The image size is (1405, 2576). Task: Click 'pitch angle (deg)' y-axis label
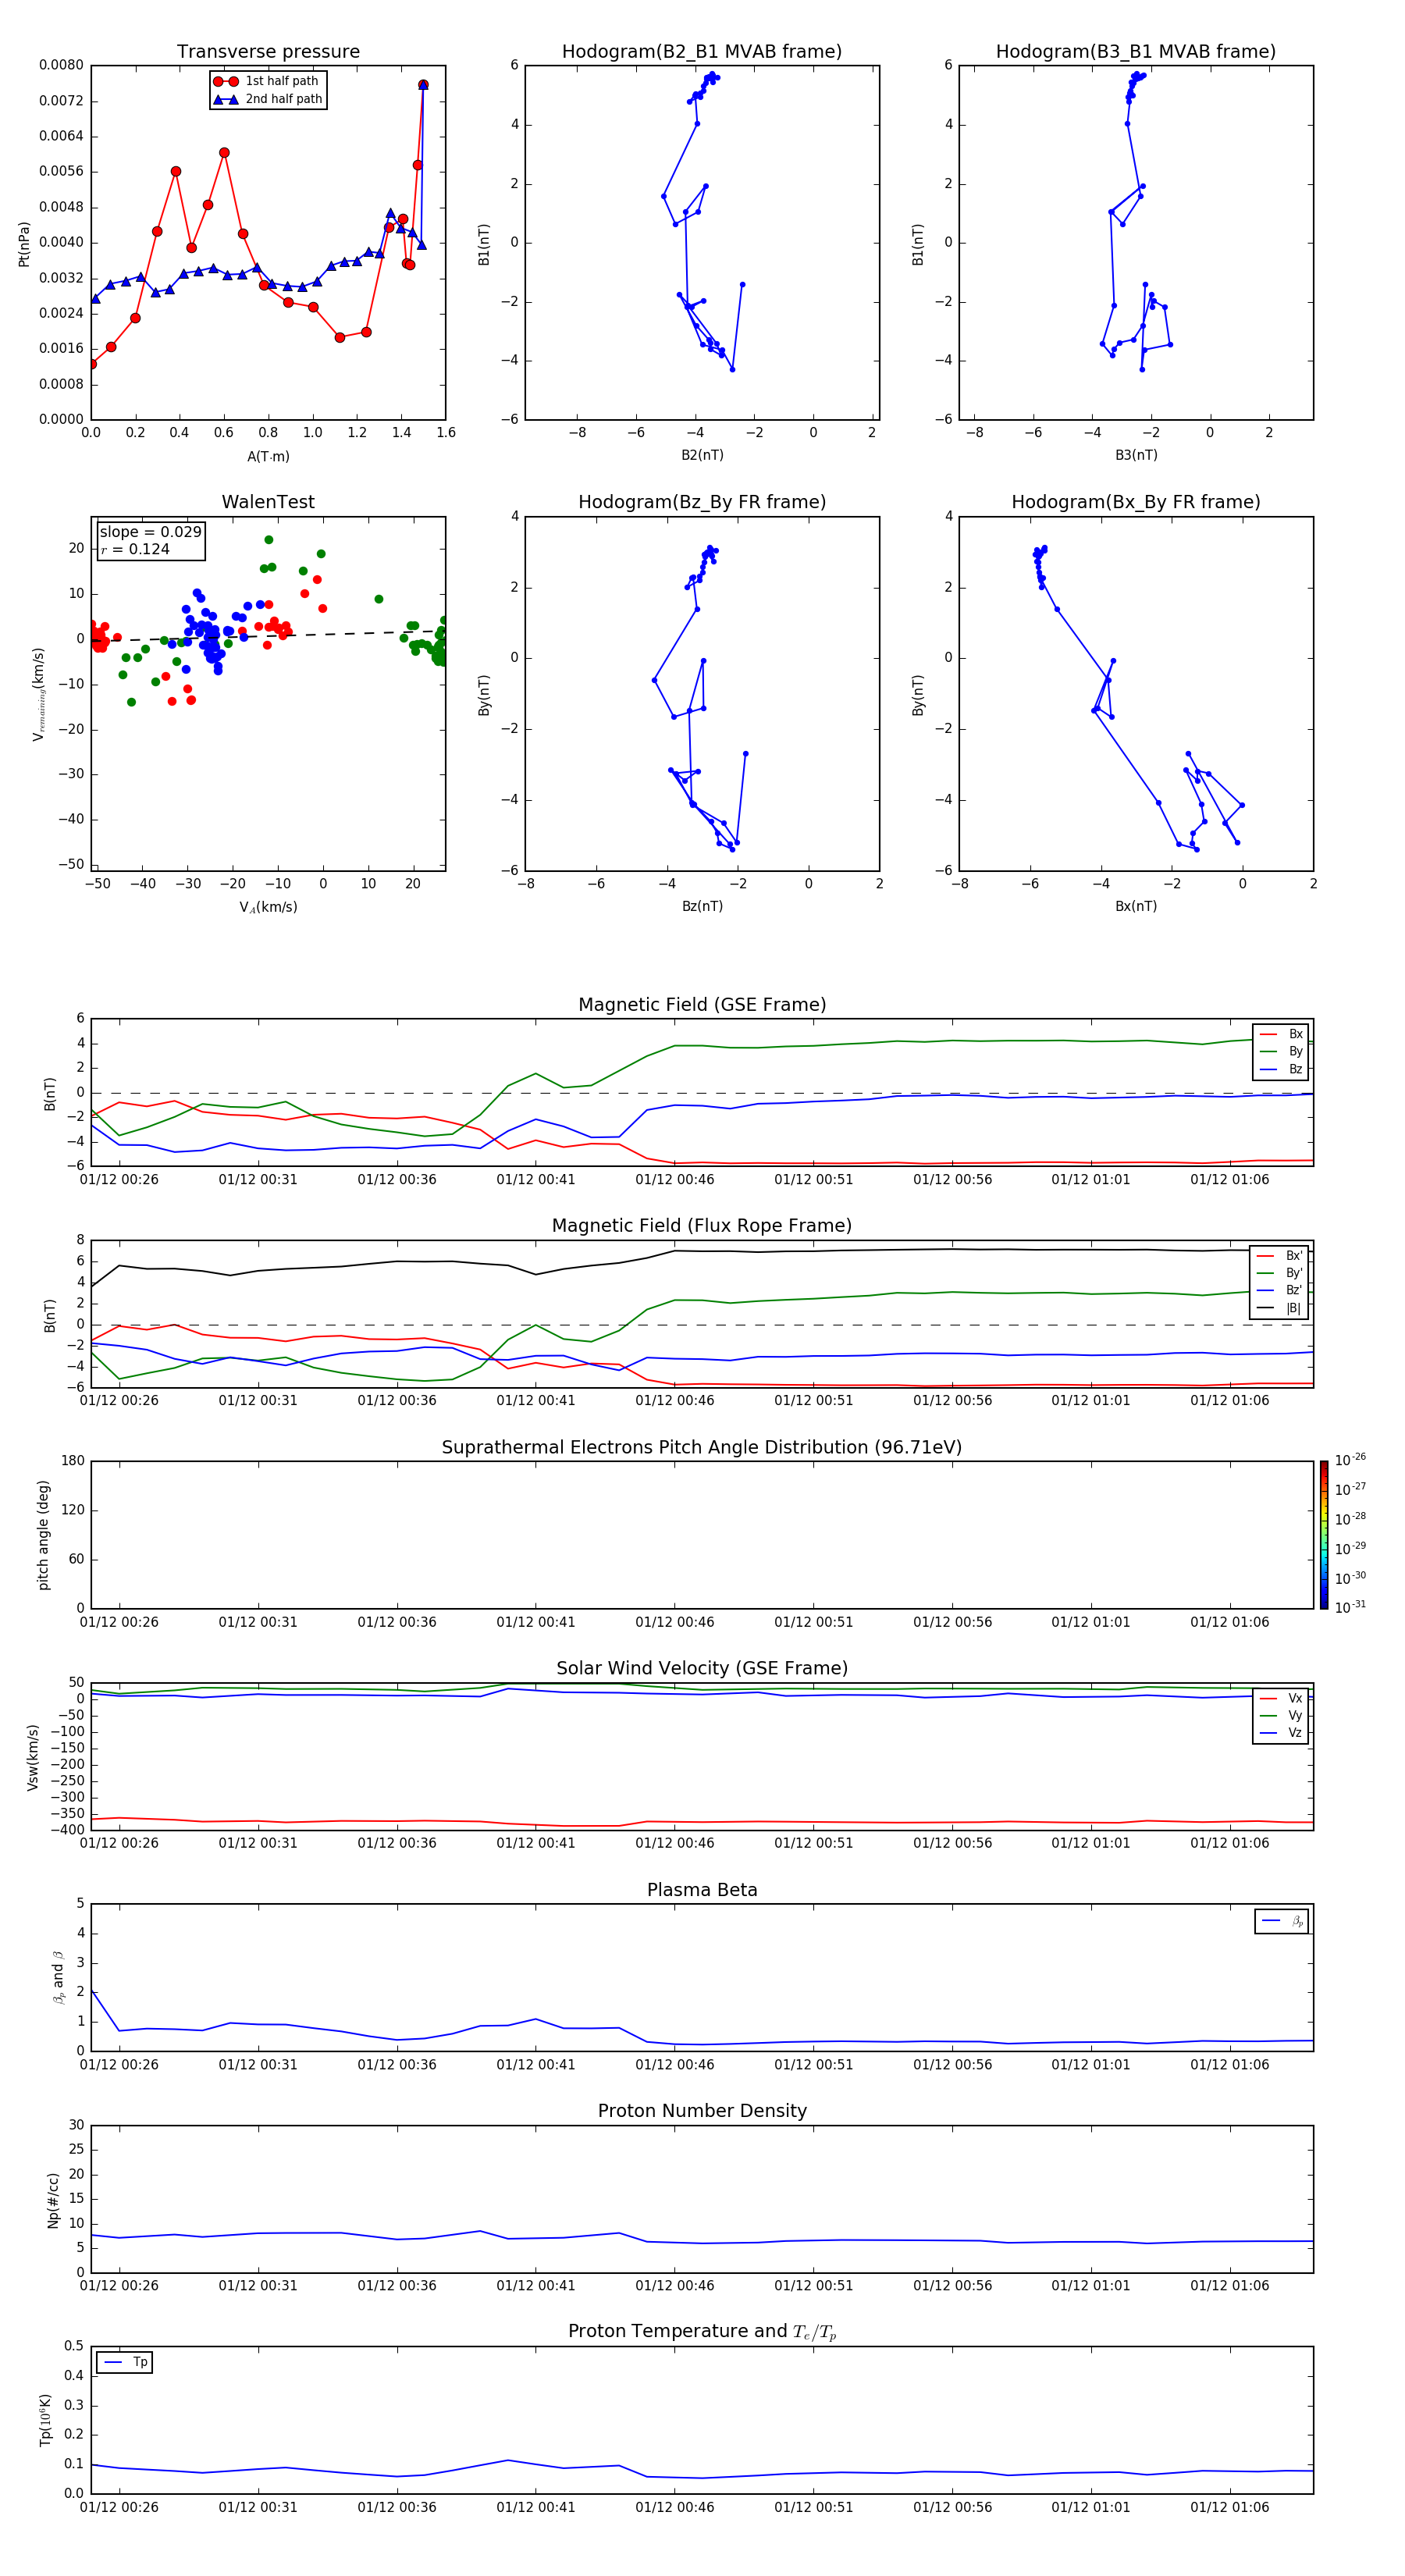(43, 1535)
